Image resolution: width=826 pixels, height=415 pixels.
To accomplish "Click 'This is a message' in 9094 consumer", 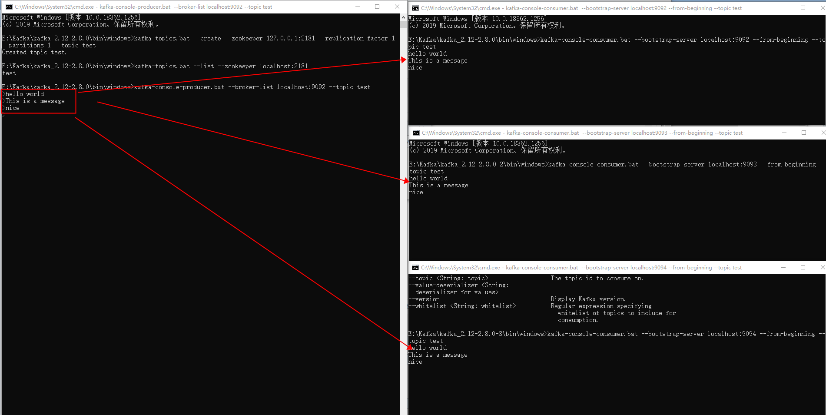I will (438, 355).
